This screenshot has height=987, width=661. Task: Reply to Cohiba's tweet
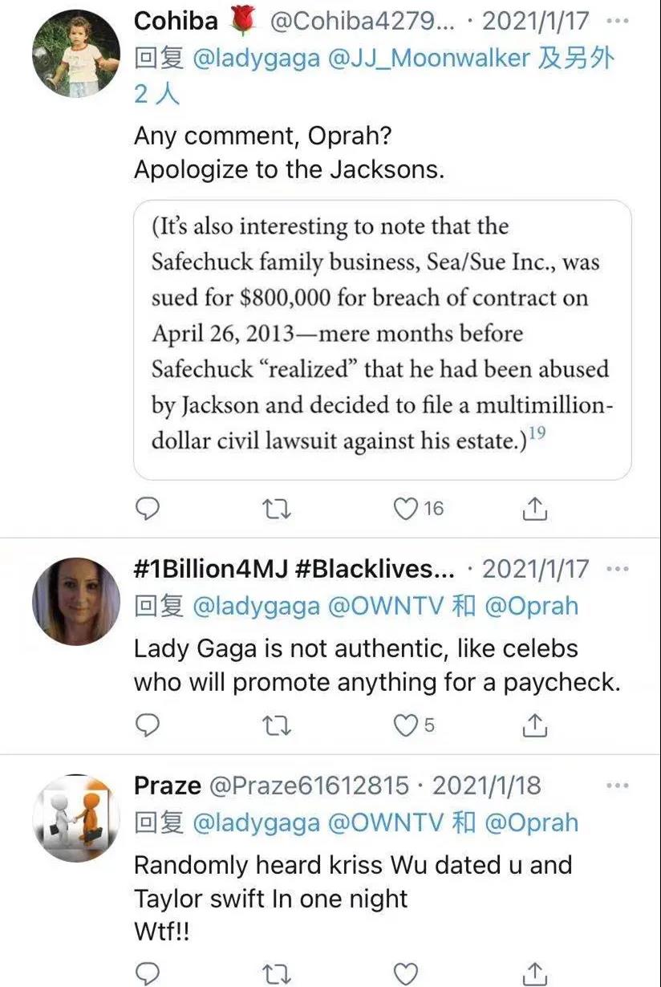pos(147,508)
